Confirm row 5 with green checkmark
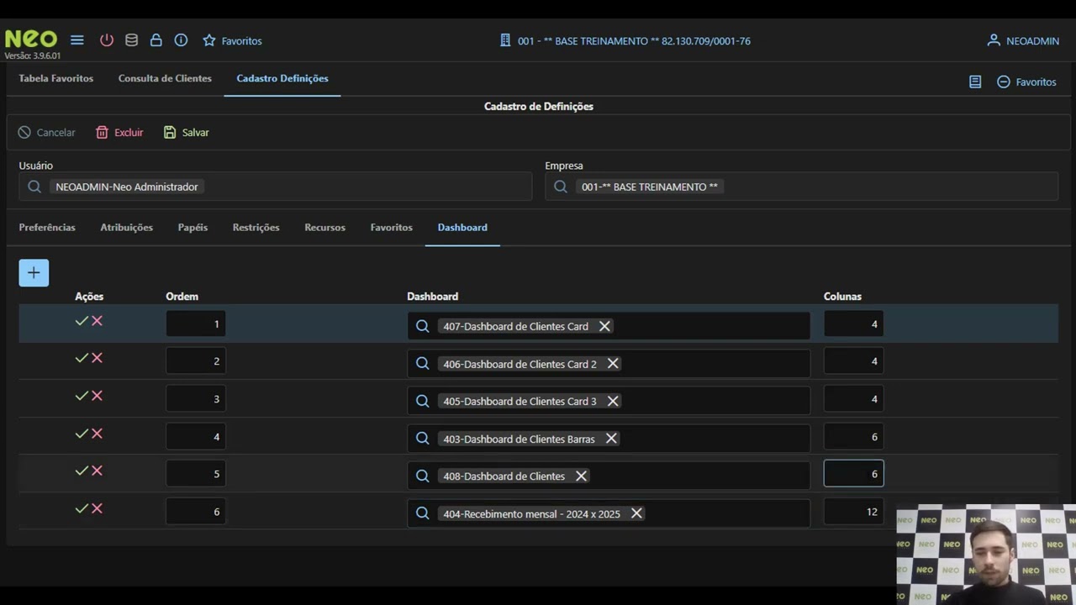 click(x=82, y=471)
